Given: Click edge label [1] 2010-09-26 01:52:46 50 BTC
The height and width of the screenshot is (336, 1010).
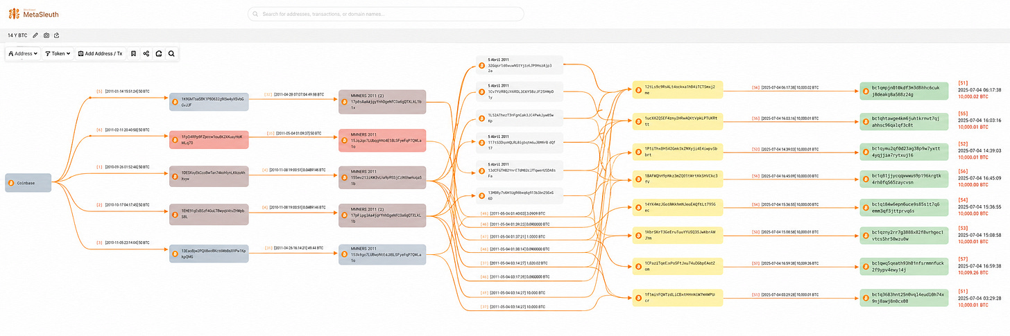Looking at the screenshot, I should pos(123,167).
